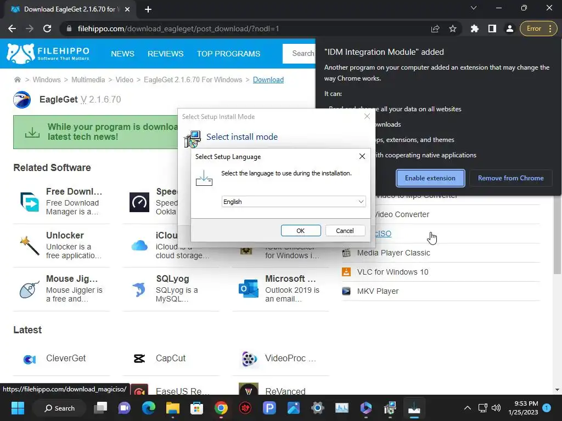Screen dimensions: 562x421
Task: Show hidden system tray icons
Action: pos(468,408)
